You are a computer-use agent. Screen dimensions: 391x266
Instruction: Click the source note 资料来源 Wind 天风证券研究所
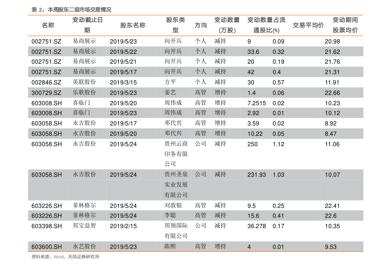(x=65, y=257)
